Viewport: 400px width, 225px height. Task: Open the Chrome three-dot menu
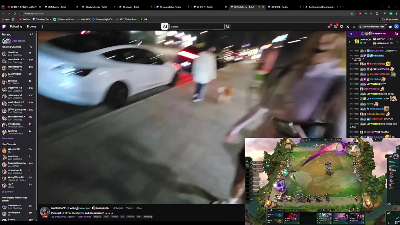pyautogui.click(x=396, y=13)
